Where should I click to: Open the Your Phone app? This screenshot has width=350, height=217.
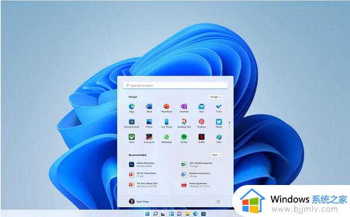pos(166,123)
